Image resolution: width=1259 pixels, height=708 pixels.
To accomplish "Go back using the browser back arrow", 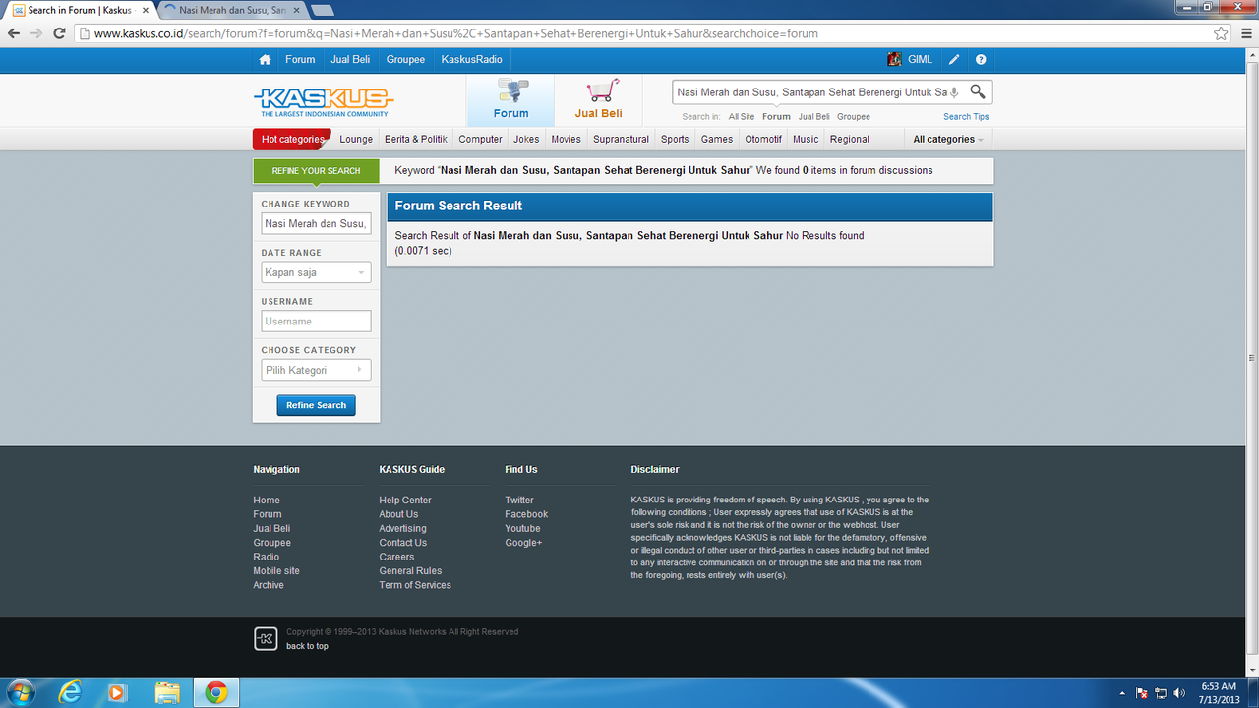I will point(13,32).
